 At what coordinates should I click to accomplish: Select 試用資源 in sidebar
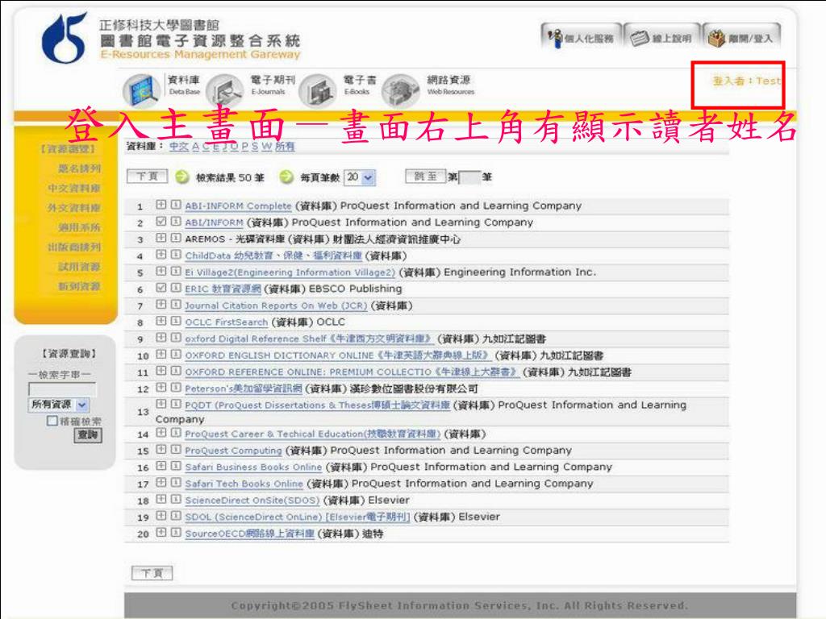pyautogui.click(x=79, y=266)
